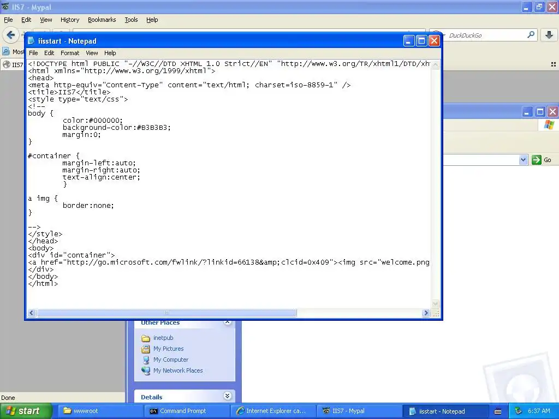Open Notepad File menu
Image resolution: width=559 pixels, height=419 pixels.
tap(33, 53)
